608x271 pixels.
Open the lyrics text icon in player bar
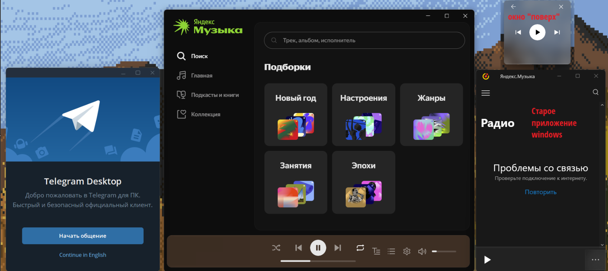pos(376,251)
